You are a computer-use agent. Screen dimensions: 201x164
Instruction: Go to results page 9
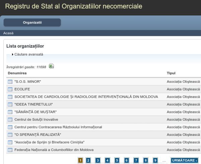pyautogui.click(x=155, y=160)
